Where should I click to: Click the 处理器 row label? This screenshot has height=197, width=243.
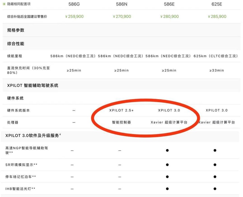pos(13,122)
